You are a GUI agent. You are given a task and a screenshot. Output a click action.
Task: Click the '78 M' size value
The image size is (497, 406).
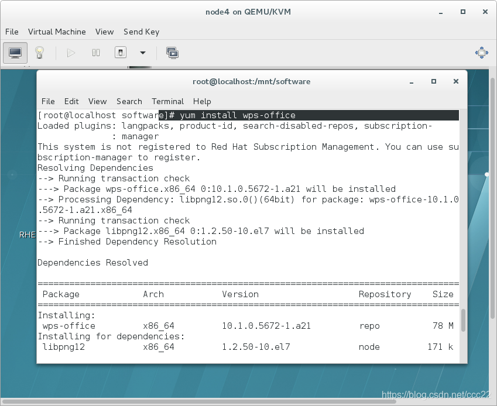[x=443, y=326]
